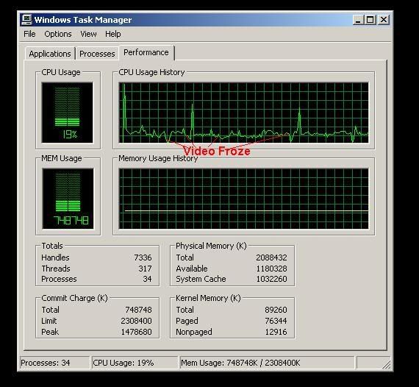
Task: Click the 'Available' label in Physical Memory
Action: pos(192,269)
